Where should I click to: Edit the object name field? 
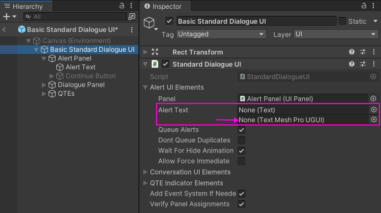click(x=256, y=21)
